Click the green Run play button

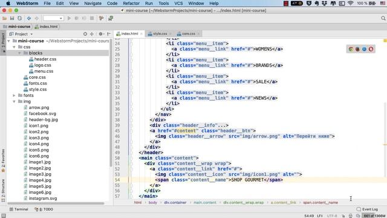69,18
